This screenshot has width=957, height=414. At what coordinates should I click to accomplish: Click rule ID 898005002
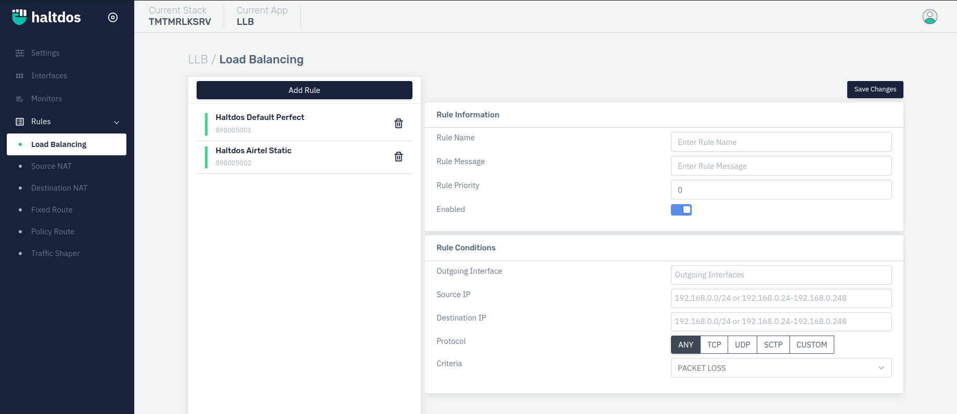point(234,163)
